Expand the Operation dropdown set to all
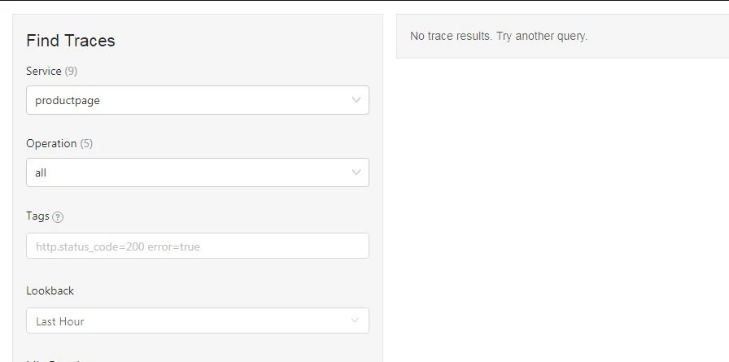Viewport: 729px width, 362px height. 197,172
